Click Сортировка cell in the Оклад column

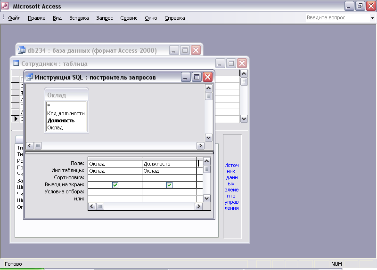115,178
